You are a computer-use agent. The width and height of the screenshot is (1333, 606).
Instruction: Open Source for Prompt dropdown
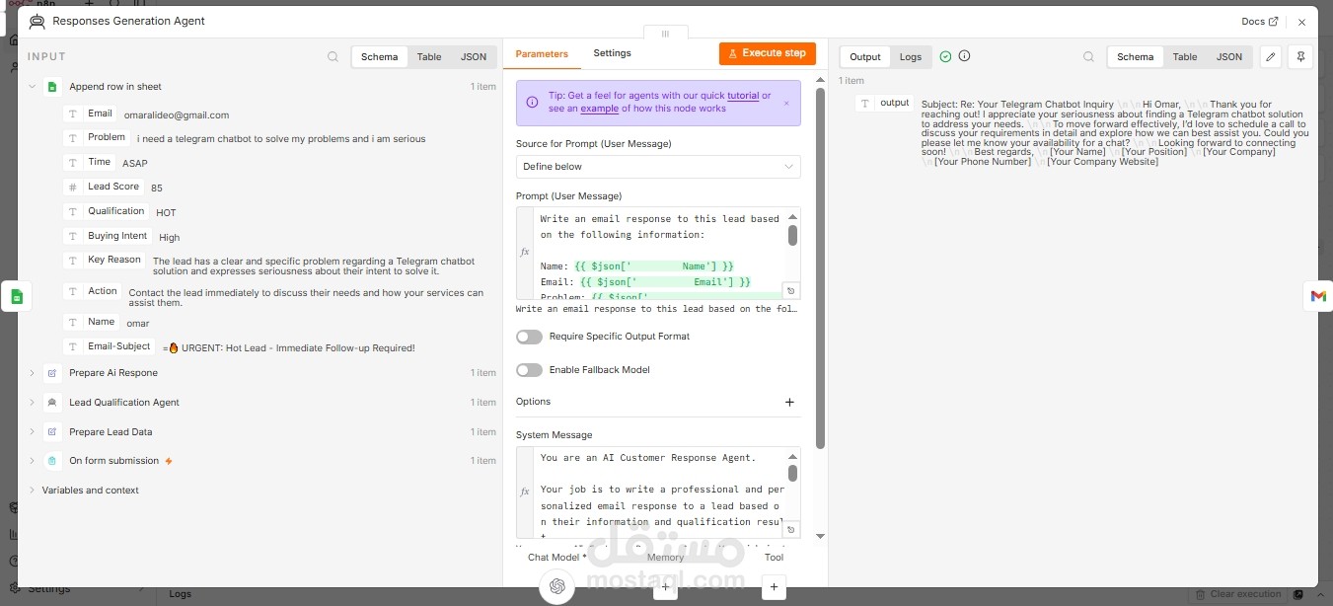pos(658,167)
